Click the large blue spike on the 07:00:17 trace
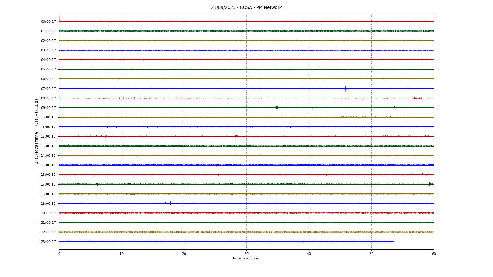This screenshot has height=277, width=493. pos(345,89)
